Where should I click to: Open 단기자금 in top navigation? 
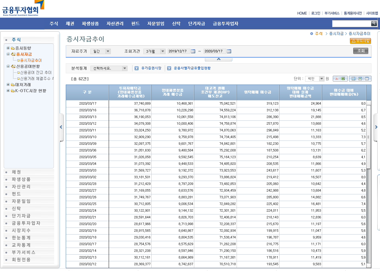coord(197,23)
